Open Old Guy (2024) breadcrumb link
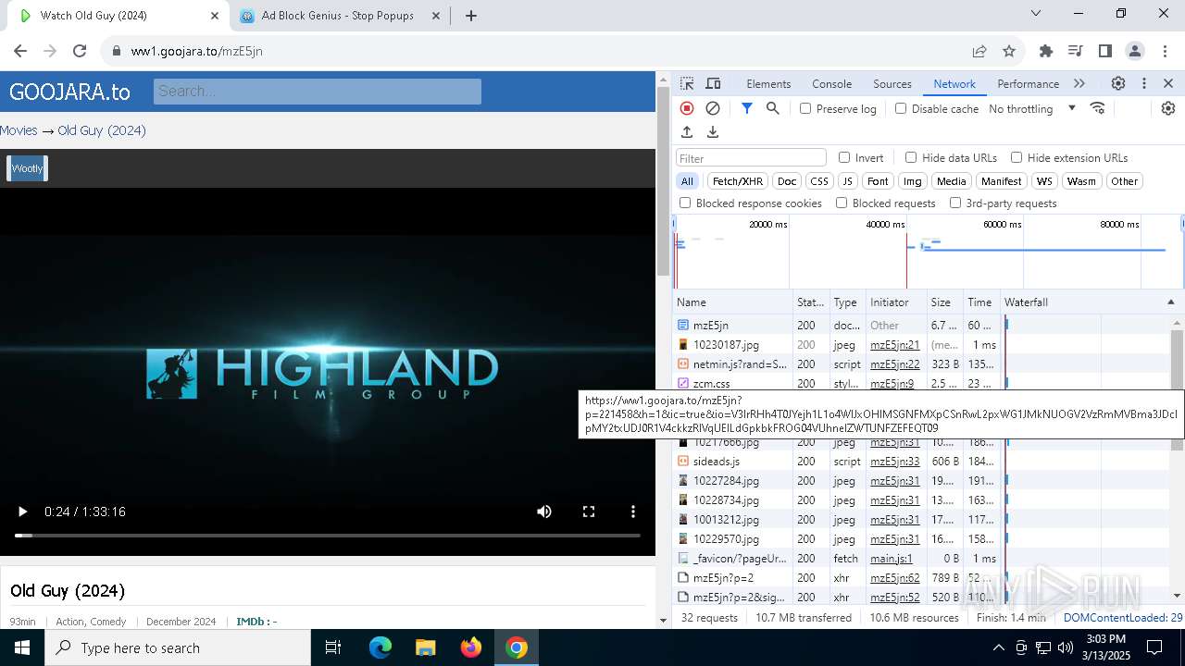The width and height of the screenshot is (1185, 666). [102, 130]
